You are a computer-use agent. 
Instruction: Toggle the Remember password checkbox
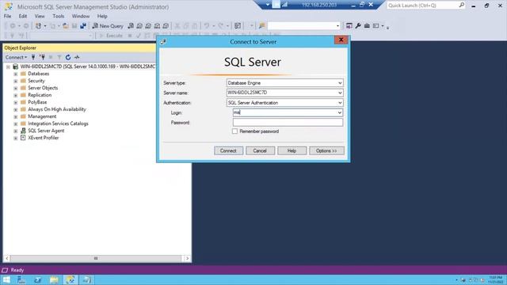234,131
